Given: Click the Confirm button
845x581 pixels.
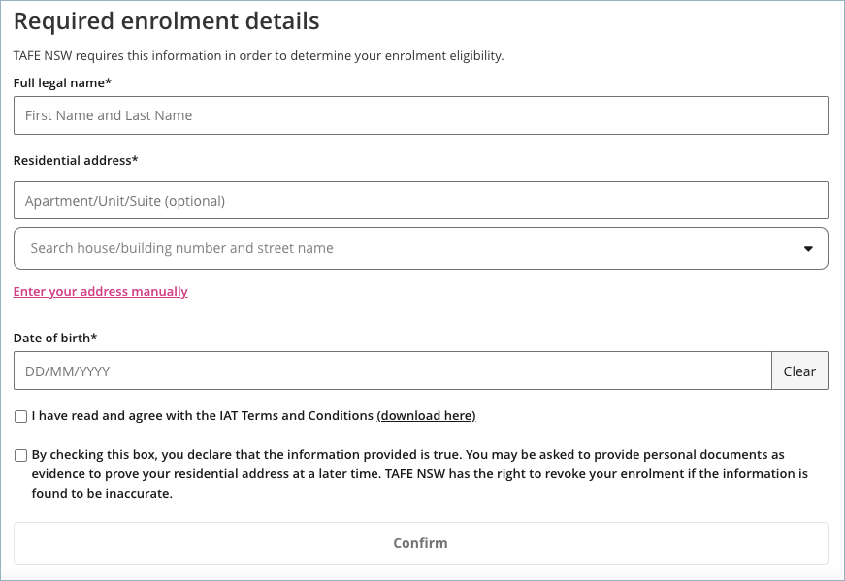Looking at the screenshot, I should (x=420, y=543).
